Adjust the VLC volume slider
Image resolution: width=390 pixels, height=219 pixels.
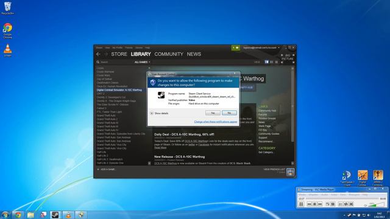(x=377, y=204)
